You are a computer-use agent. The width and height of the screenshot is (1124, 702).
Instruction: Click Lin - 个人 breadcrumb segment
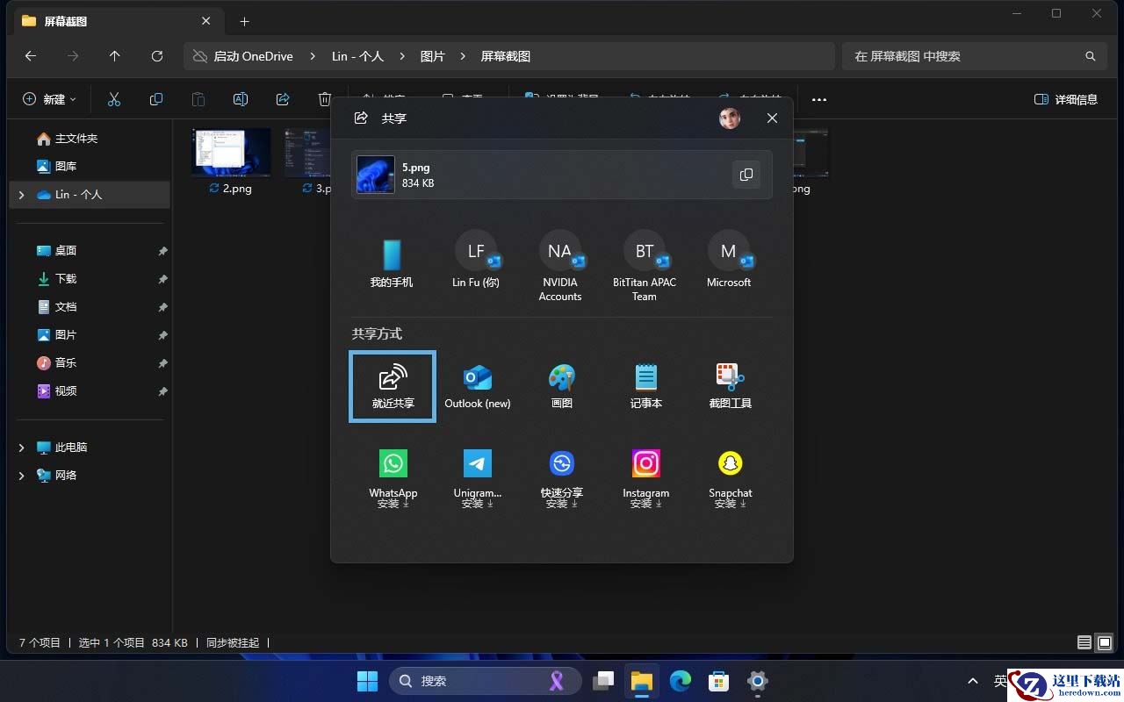357,56
